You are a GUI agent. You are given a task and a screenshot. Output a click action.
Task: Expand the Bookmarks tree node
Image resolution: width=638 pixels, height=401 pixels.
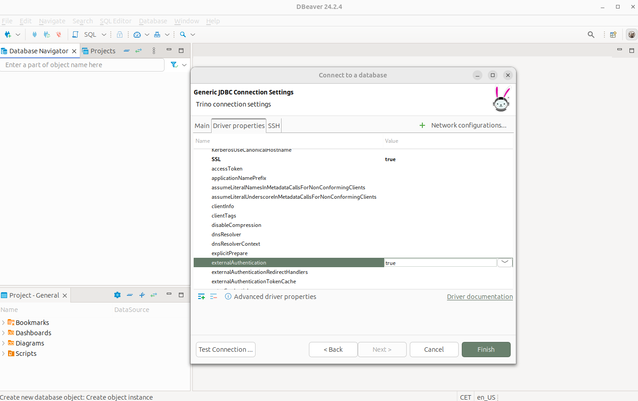tap(4, 323)
